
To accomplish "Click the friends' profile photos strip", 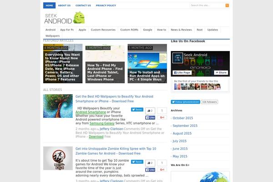I will pos(197,86).
